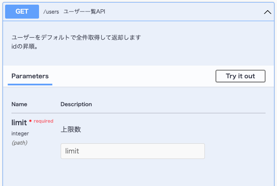Click the ユーザー一覧API summary text
Screen dimensions: 277x186
pos(84,11)
